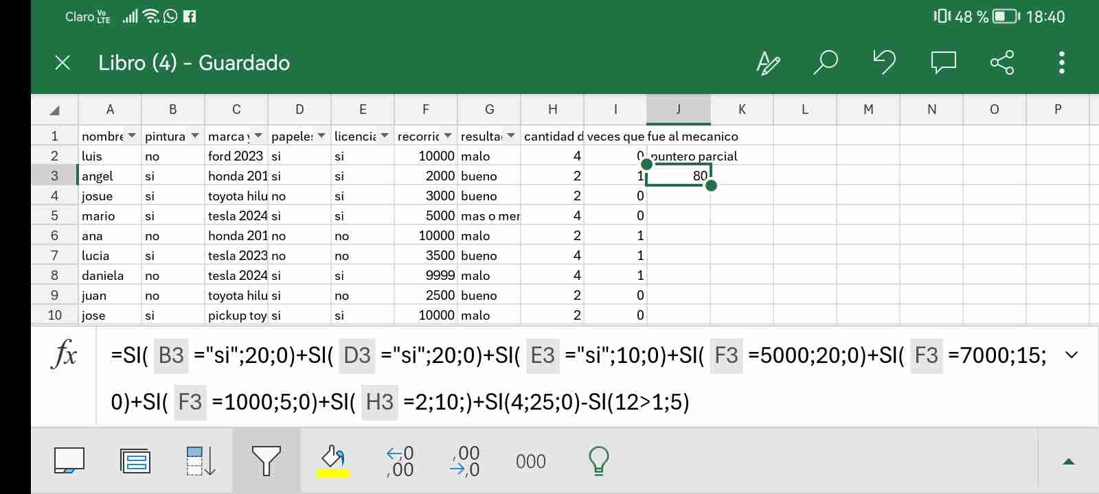1099x494 pixels.
Task: Click the fx insert function button
Action: pos(65,355)
